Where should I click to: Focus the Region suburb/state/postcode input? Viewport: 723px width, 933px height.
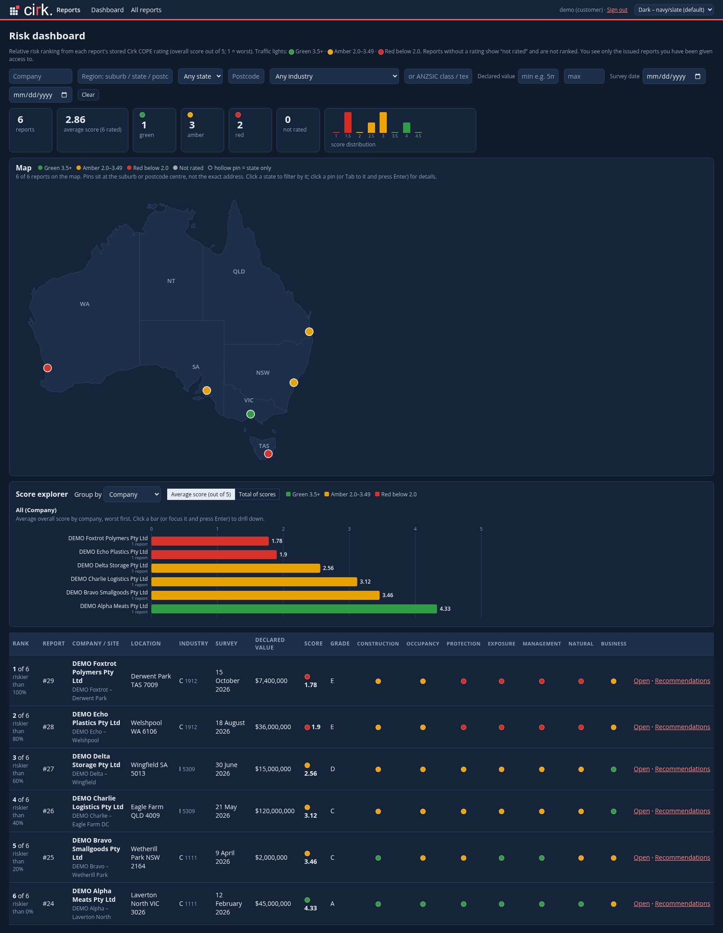[125, 76]
